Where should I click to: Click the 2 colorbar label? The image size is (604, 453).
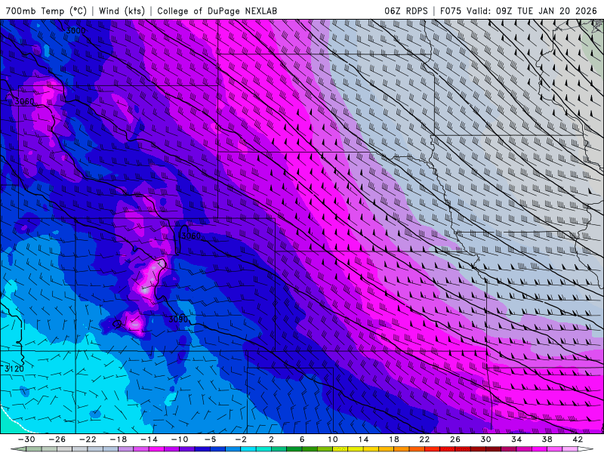coord(271,439)
